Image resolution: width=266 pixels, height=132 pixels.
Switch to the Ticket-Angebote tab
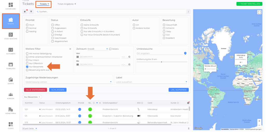tap(67, 4)
